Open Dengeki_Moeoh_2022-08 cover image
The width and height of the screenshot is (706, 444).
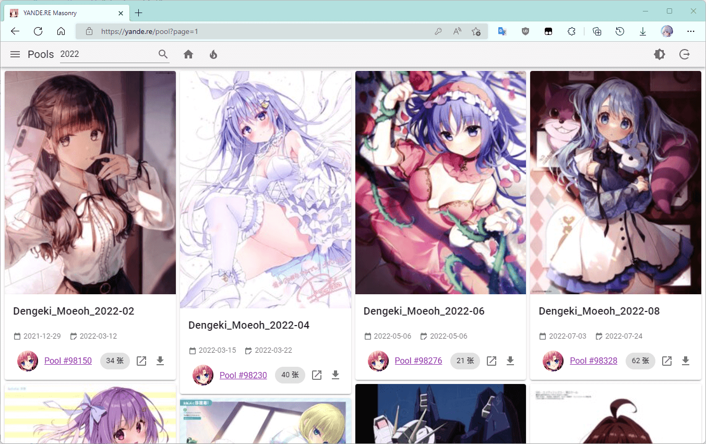(x=616, y=183)
